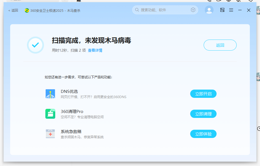Select the 360清理Pro title text
This screenshot has height=166, width=260.
72,111
